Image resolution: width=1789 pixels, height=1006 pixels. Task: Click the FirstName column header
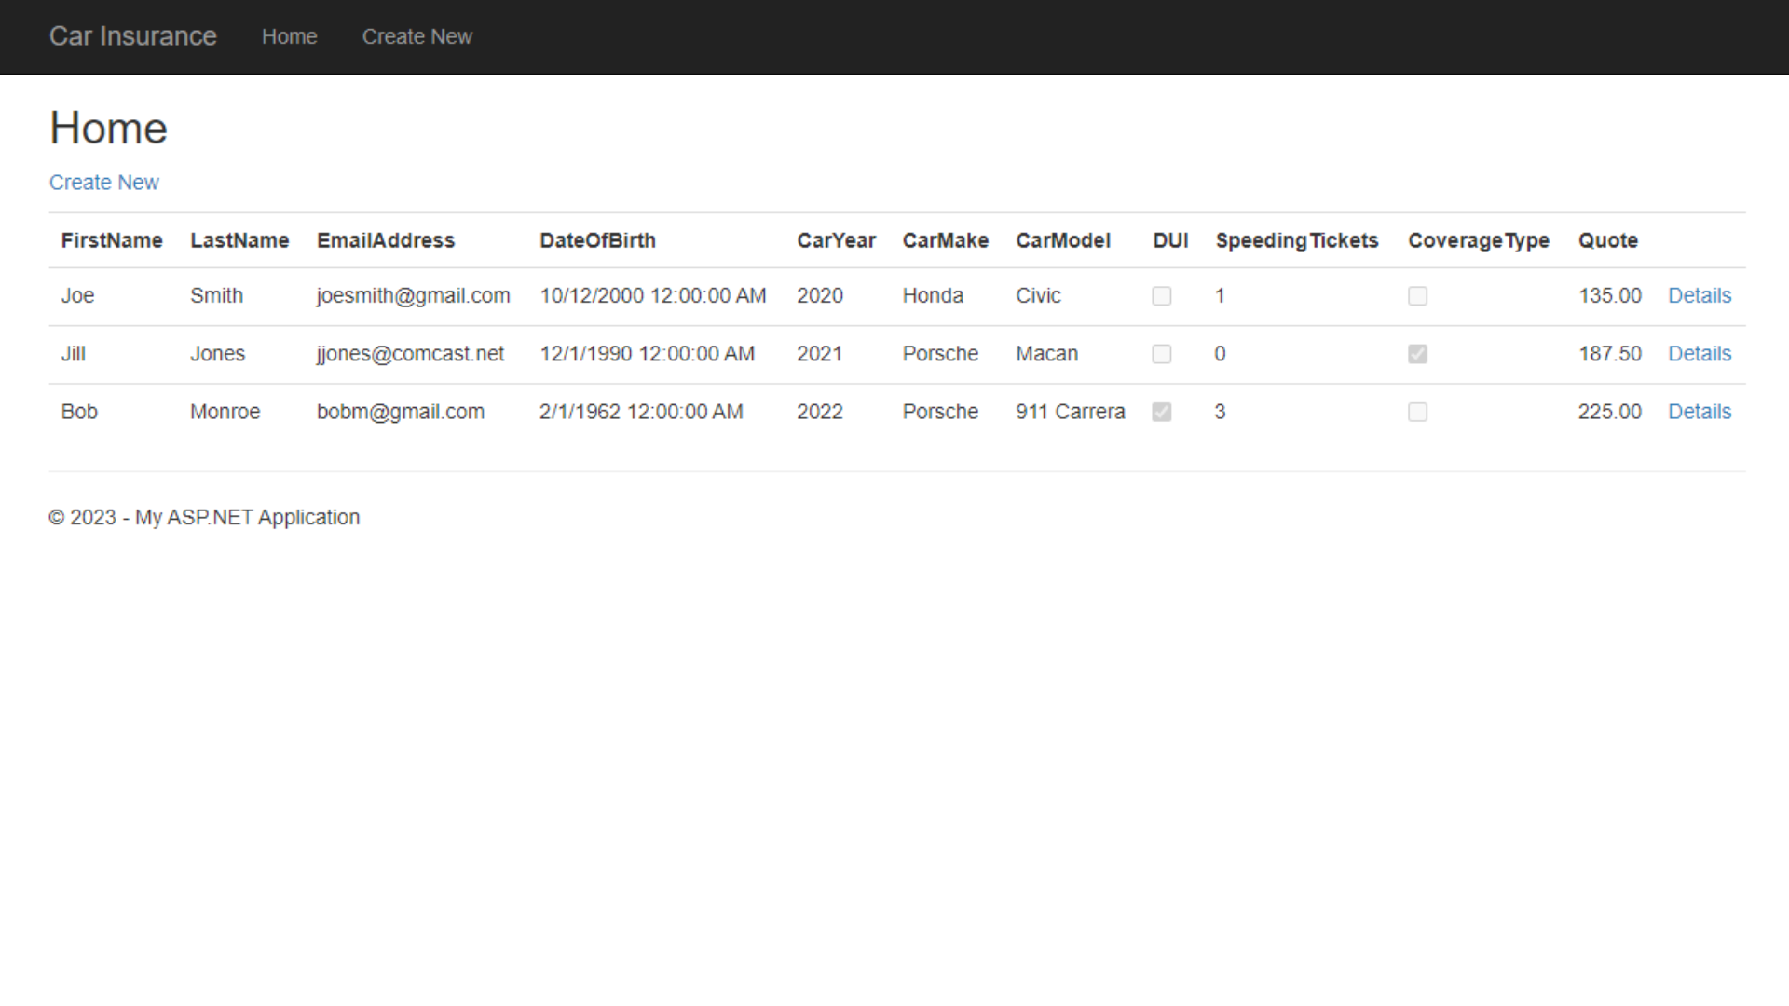(112, 240)
